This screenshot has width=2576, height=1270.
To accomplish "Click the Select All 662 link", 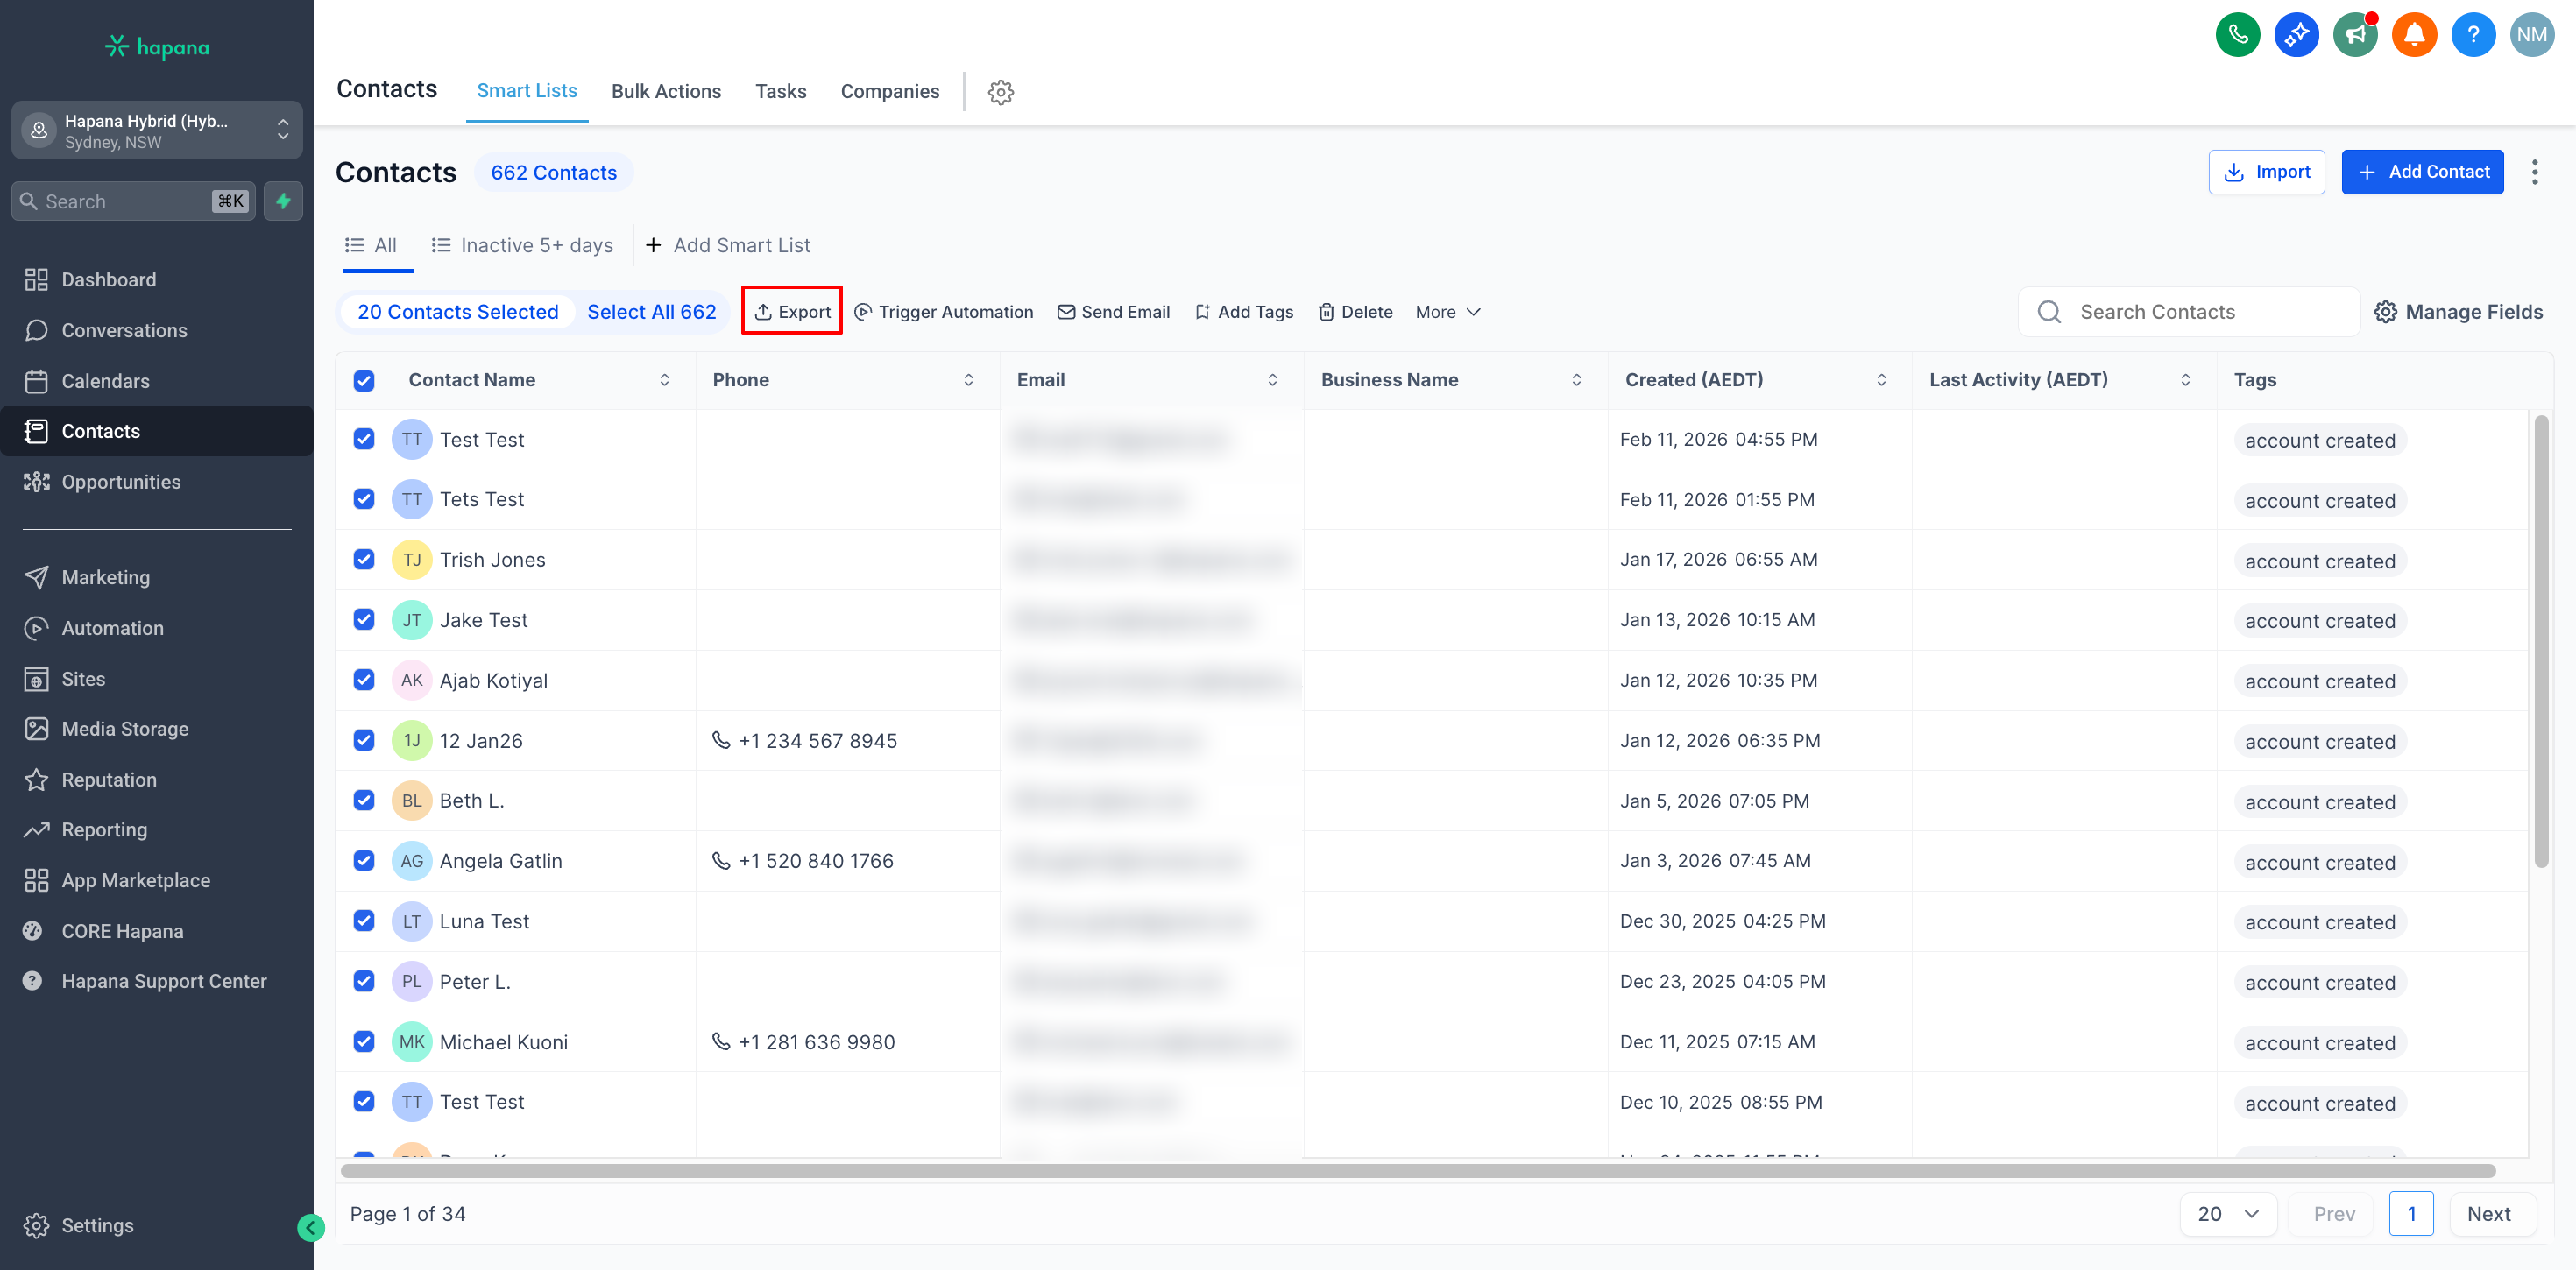I will click(x=651, y=312).
